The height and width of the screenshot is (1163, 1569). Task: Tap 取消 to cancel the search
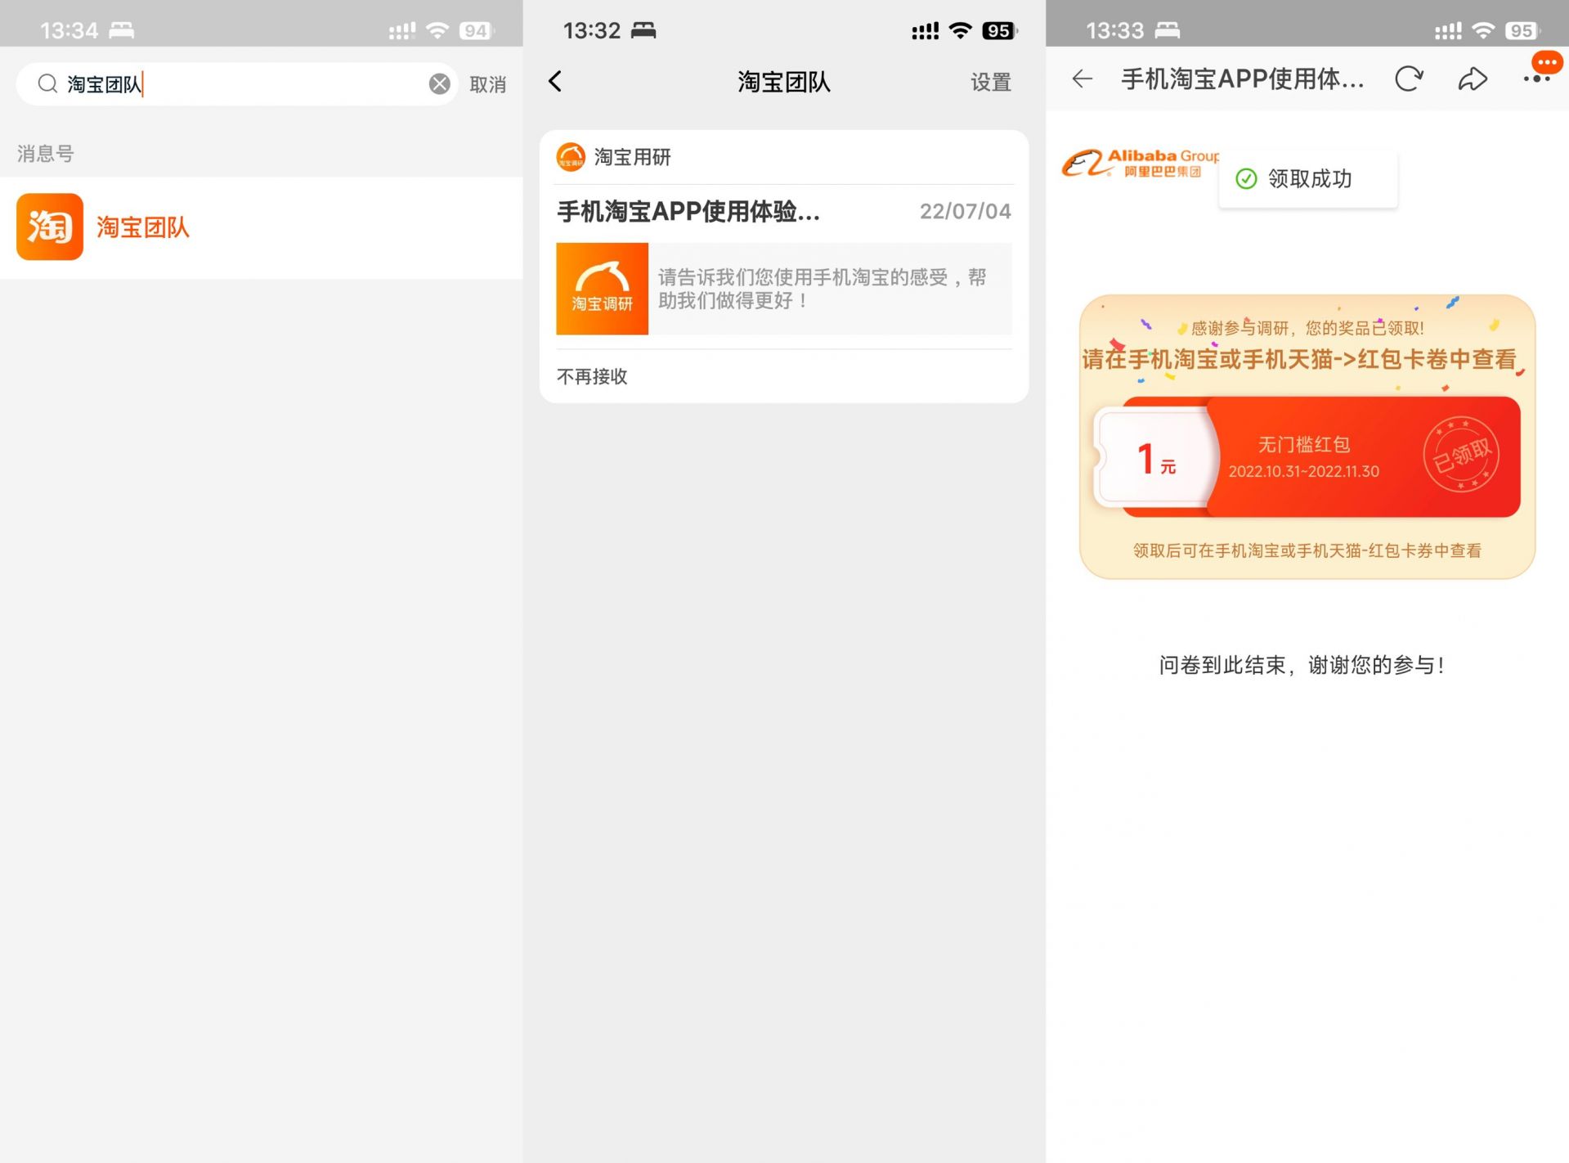[488, 83]
